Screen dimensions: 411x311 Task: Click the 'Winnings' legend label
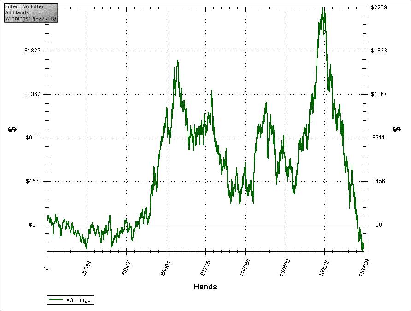(79, 300)
